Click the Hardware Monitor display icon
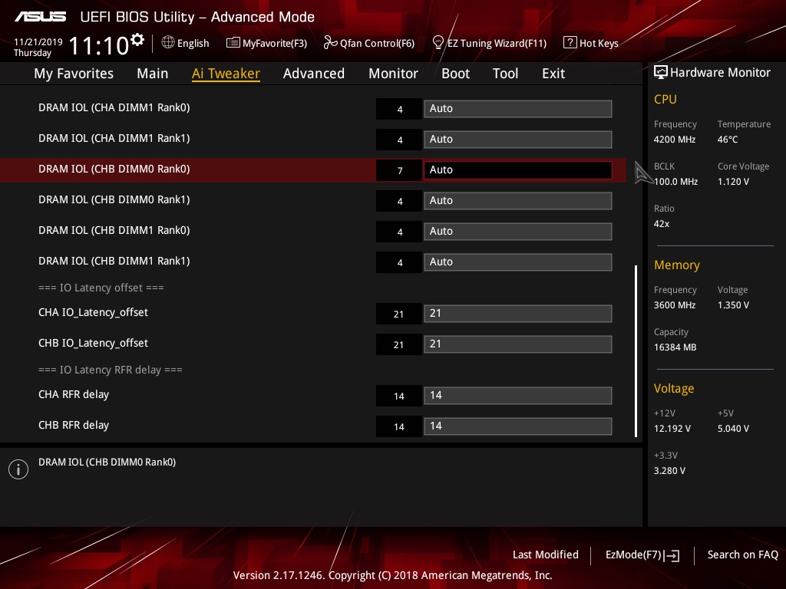Screen dimensions: 786x589 point(661,72)
